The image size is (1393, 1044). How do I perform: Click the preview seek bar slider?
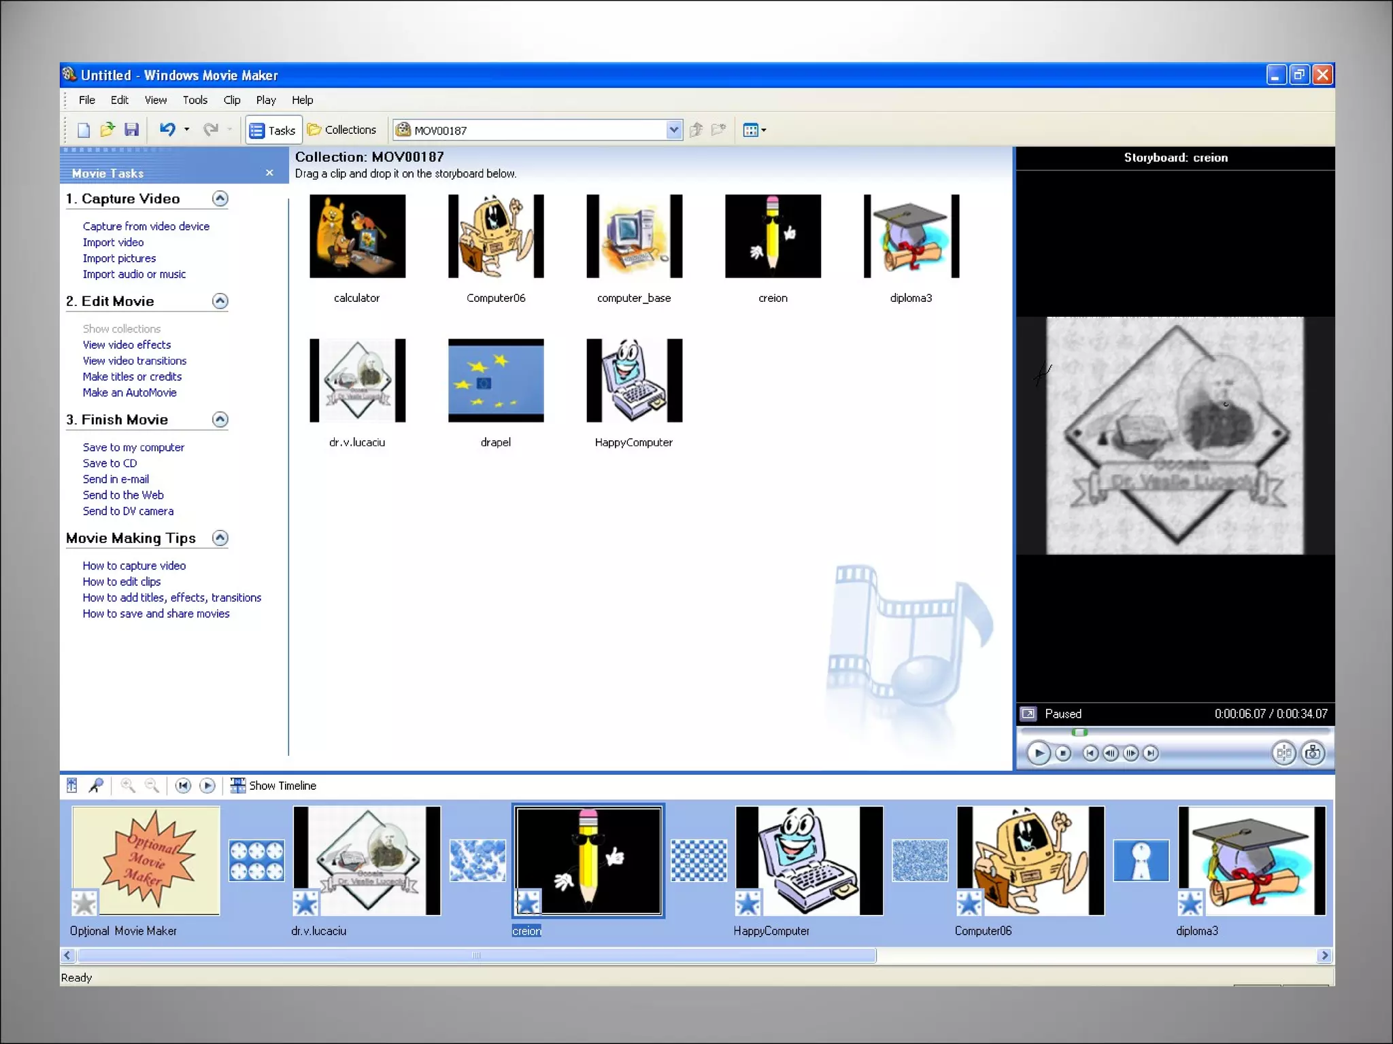click(1079, 732)
